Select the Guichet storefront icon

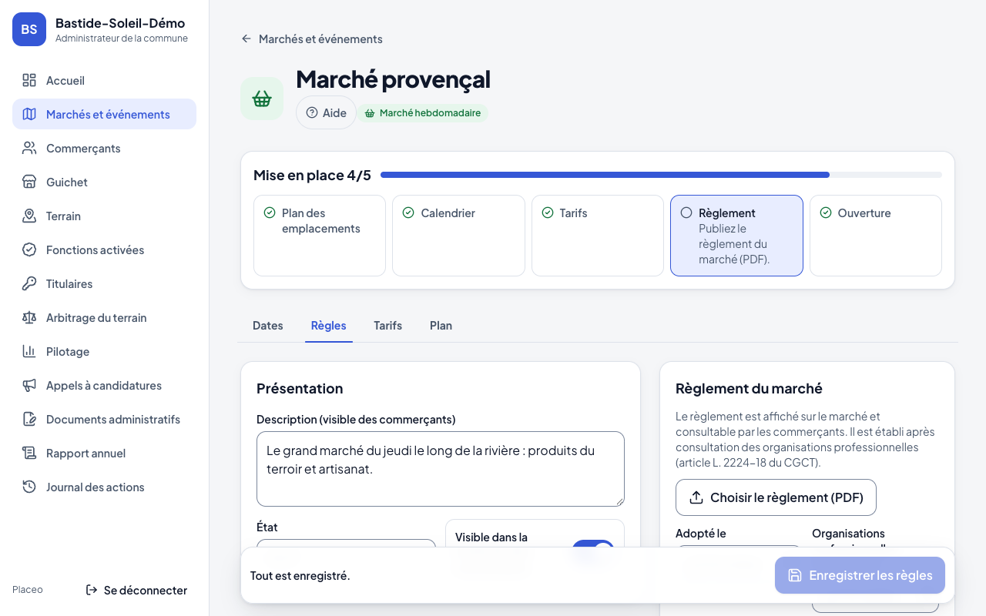pyautogui.click(x=29, y=182)
